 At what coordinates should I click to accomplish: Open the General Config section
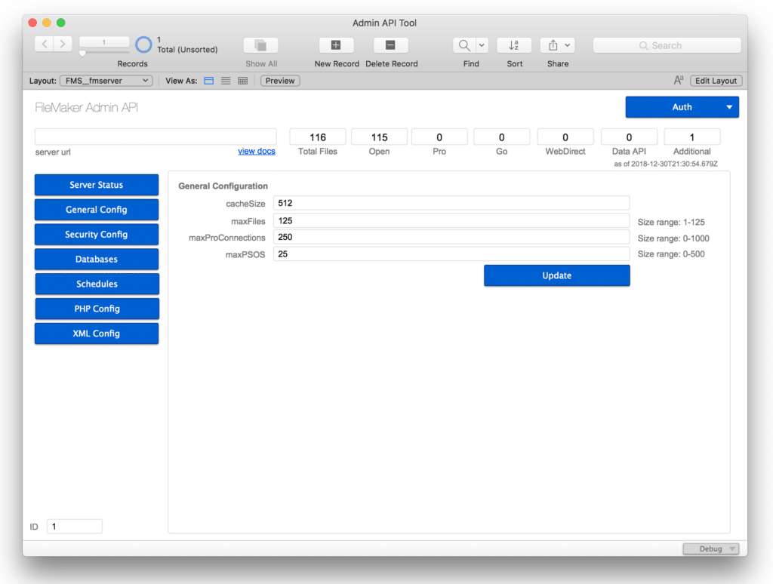click(x=97, y=210)
